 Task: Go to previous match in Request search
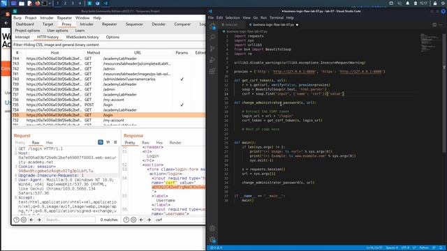(31, 220)
